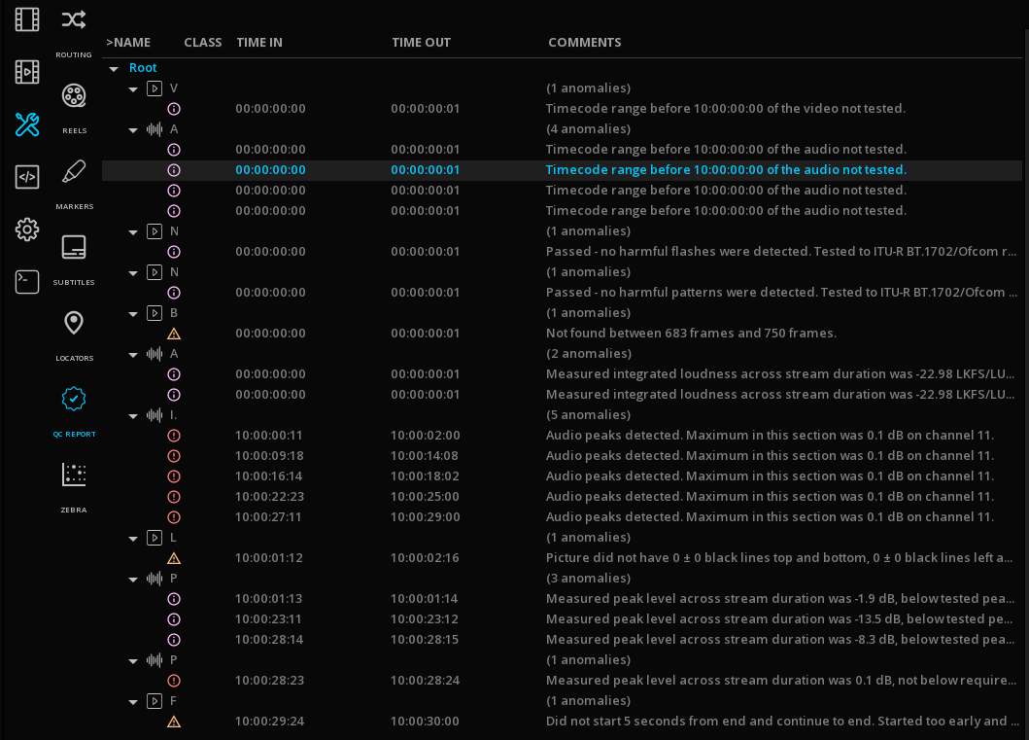
Task: Sort by the TIME IN column header
Action: (259, 43)
